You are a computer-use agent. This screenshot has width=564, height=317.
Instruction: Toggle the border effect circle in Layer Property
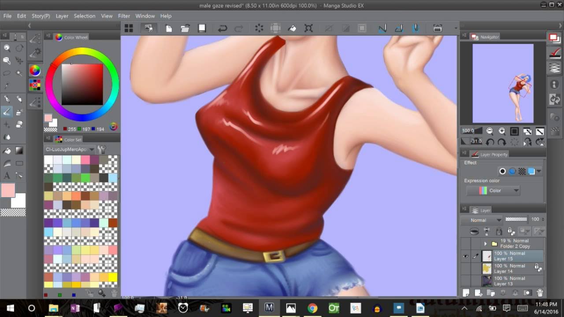pos(502,171)
